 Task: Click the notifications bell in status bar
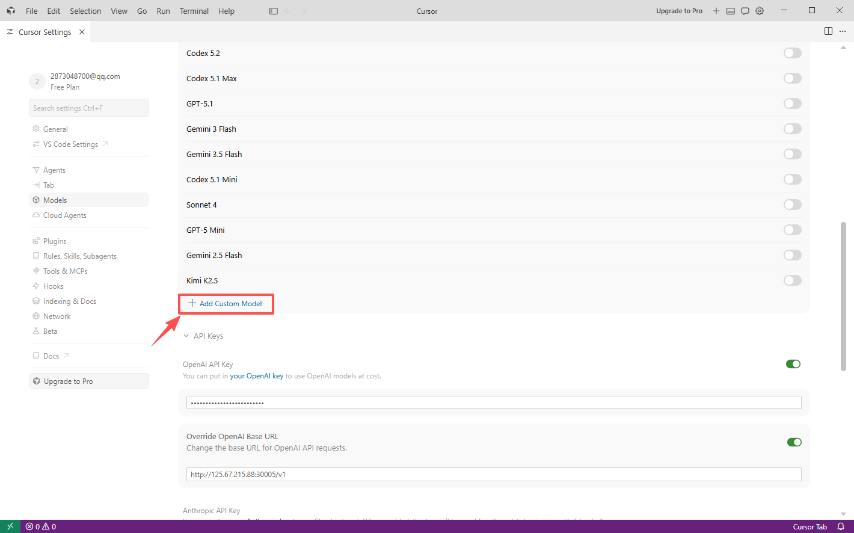click(841, 526)
